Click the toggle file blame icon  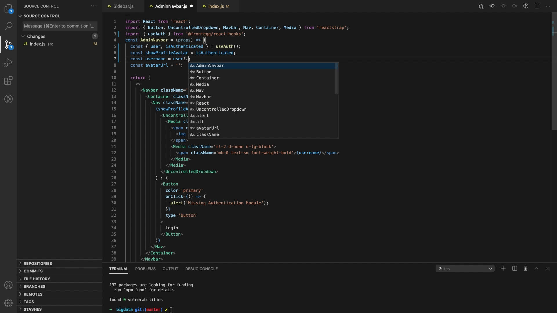(492, 6)
